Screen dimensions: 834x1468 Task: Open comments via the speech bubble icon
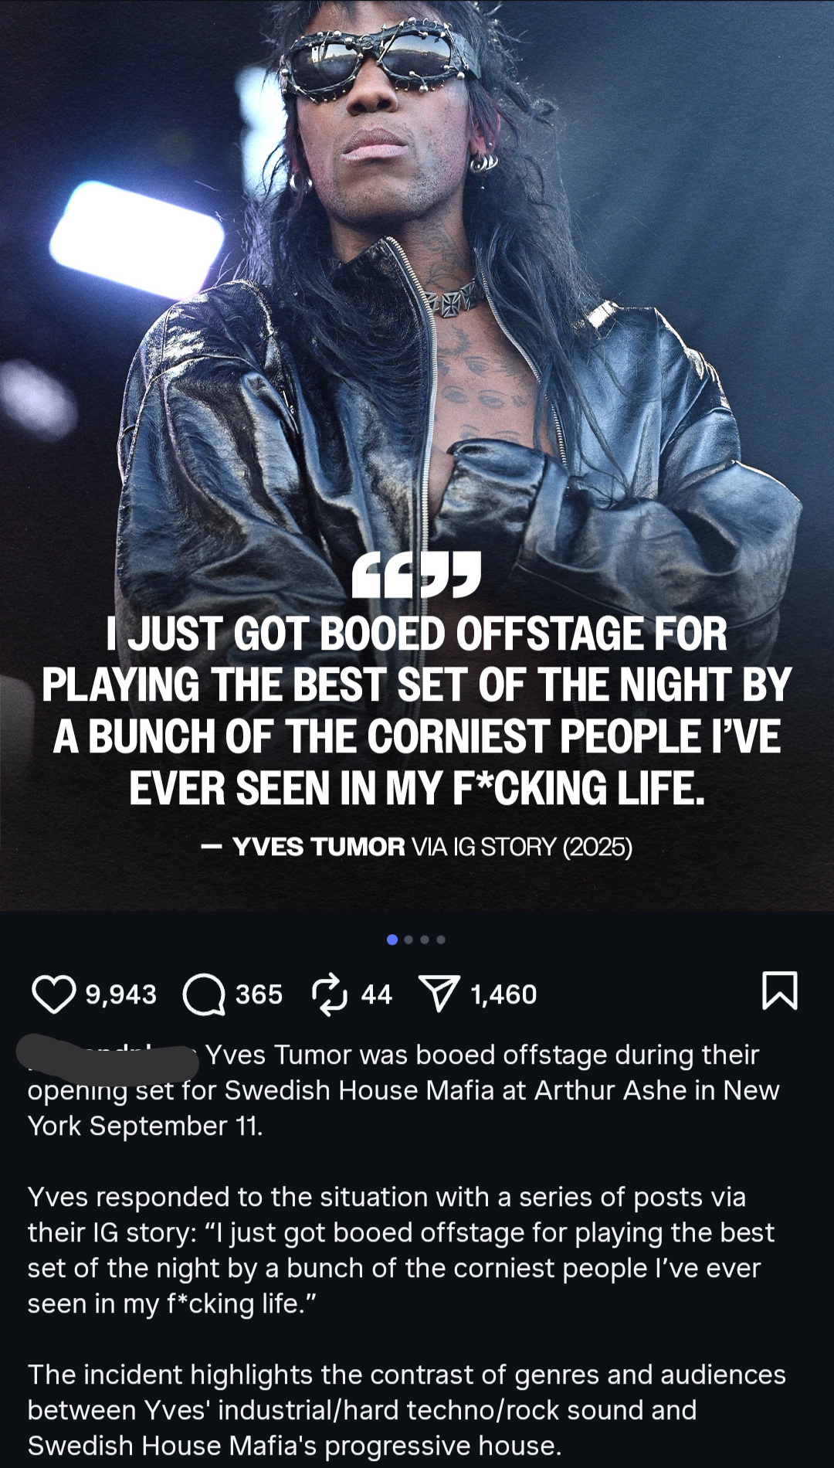click(x=204, y=994)
